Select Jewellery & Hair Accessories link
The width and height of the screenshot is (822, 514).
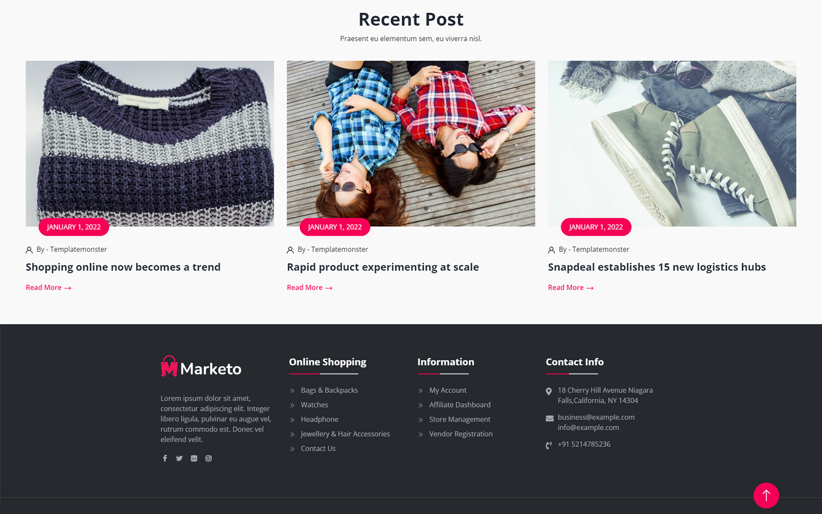345,434
